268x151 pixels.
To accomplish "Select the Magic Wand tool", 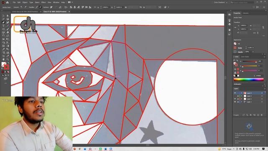I will pyautogui.click(x=3, y=19).
